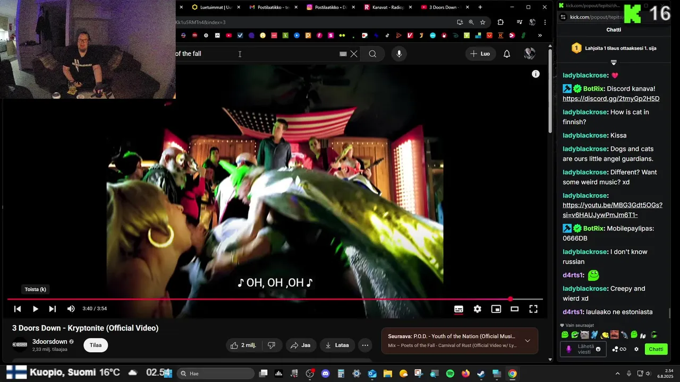The width and height of the screenshot is (680, 382).
Task: Open the TikTok bookmark icon
Action: click(387, 36)
